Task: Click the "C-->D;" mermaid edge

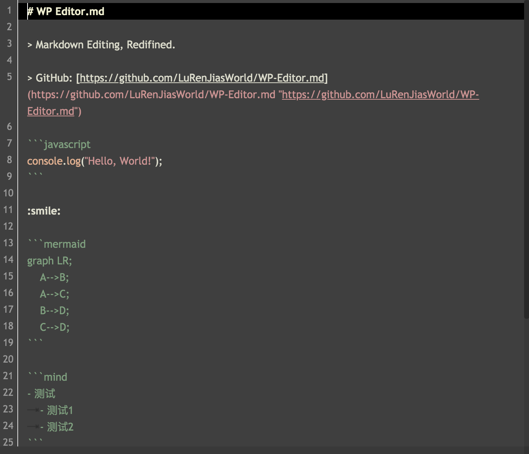Action: (x=55, y=327)
